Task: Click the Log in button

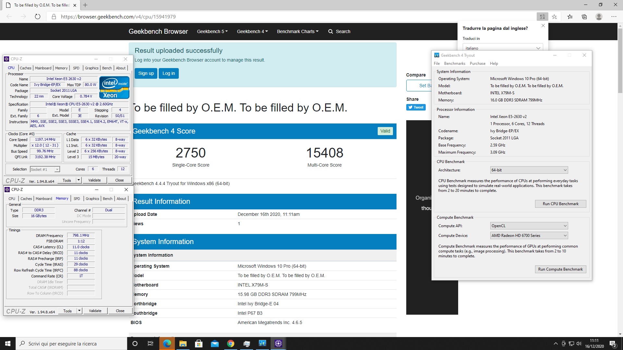Action: 169,73
